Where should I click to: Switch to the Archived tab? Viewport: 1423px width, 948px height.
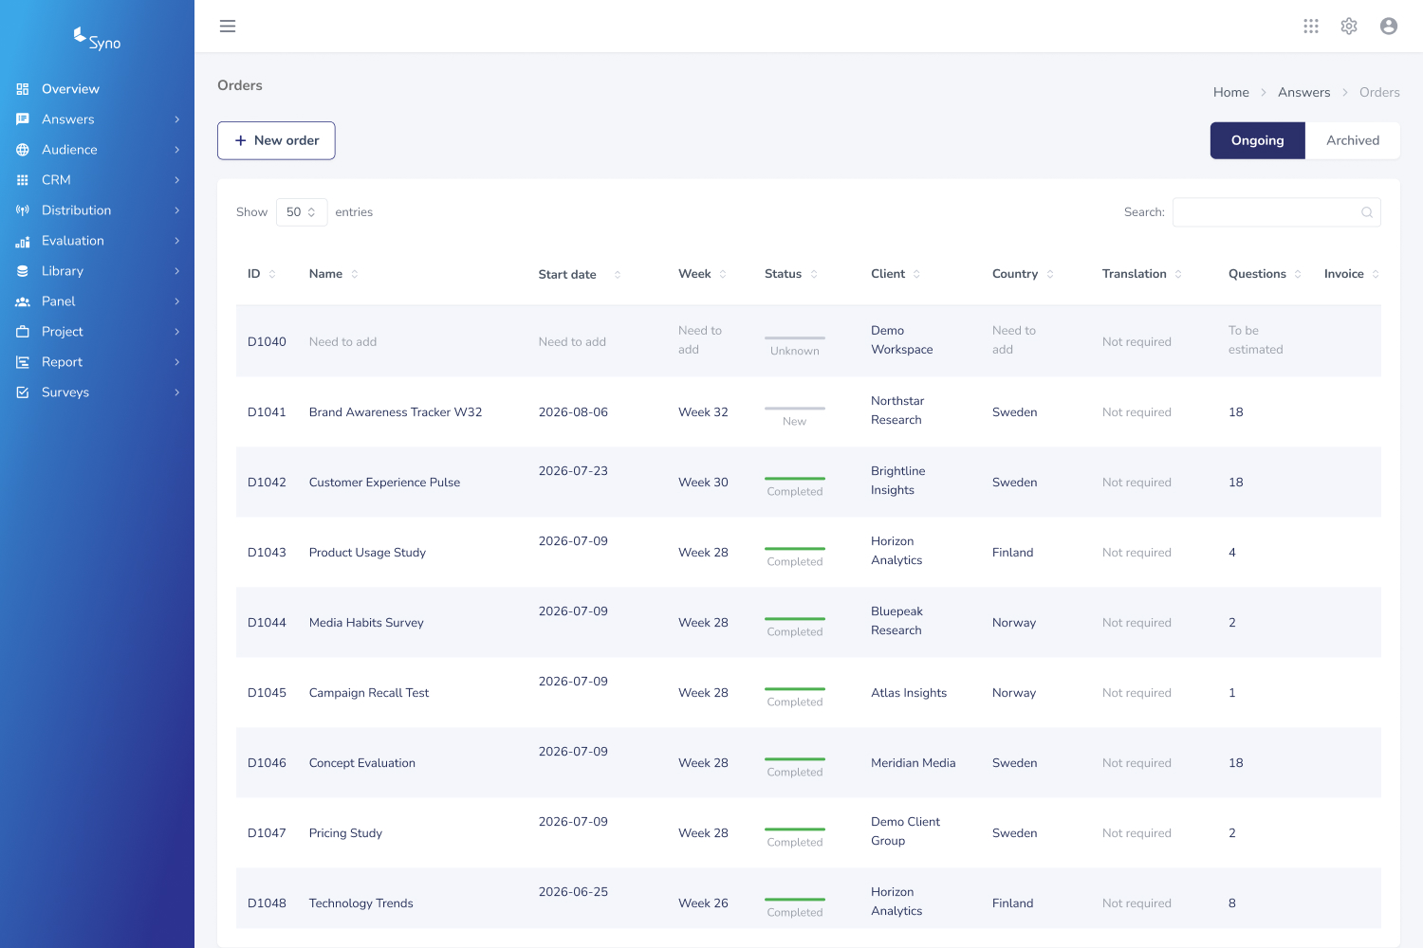1353,140
